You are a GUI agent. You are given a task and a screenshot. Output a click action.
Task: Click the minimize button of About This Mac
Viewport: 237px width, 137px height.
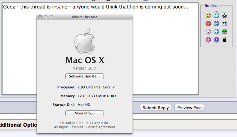tap(46, 17)
